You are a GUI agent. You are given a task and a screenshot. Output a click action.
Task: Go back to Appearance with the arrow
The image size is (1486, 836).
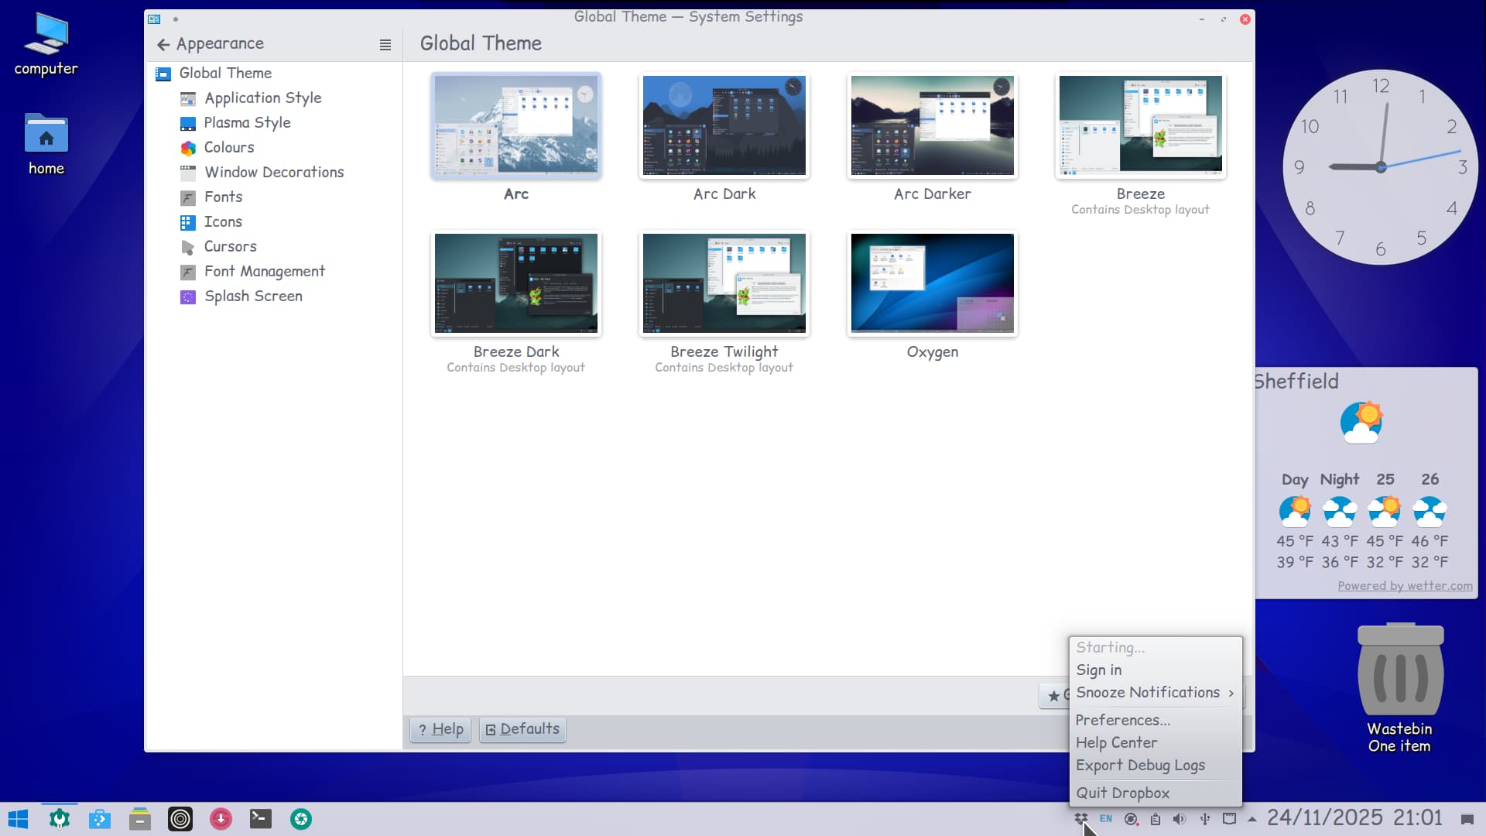[x=163, y=44]
